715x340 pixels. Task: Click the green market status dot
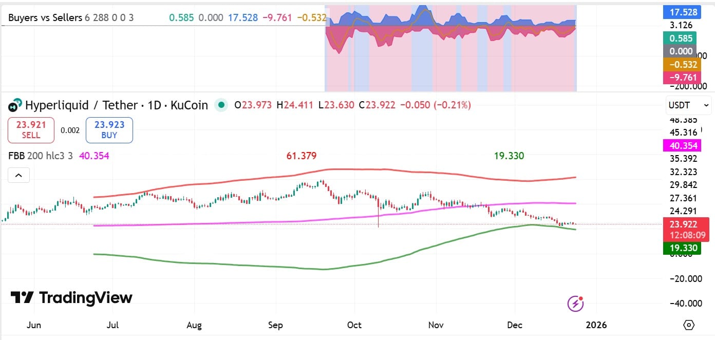(x=221, y=105)
